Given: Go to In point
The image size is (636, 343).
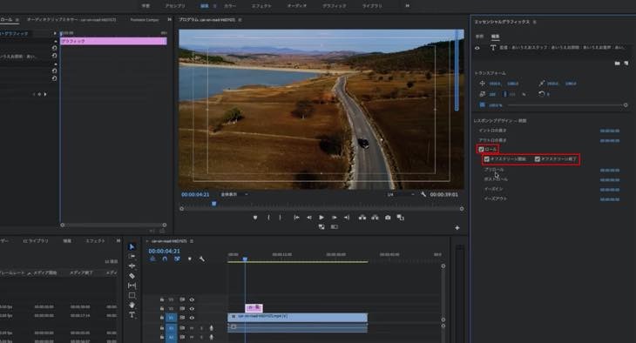Looking at the screenshot, I should pos(296,218).
